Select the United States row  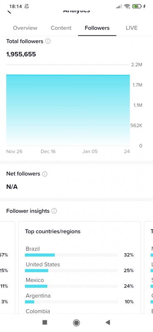pyautogui.click(x=79, y=267)
